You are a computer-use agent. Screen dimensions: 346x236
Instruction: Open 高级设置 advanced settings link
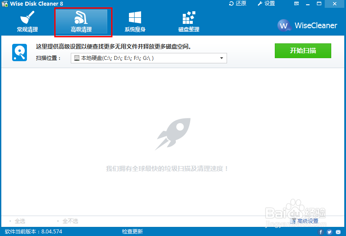click(x=305, y=221)
